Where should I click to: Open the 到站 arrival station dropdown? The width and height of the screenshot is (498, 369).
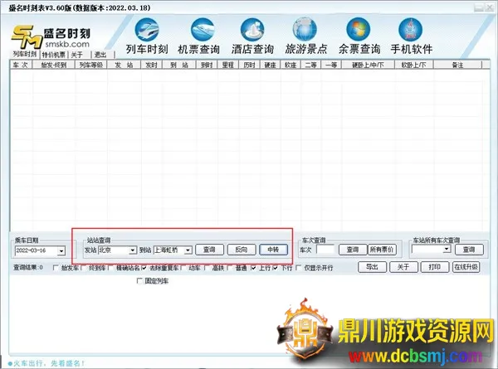(188, 250)
